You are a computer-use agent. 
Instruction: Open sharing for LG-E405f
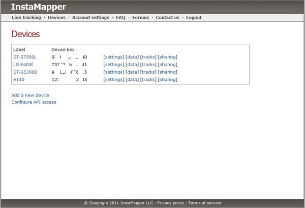(167, 65)
